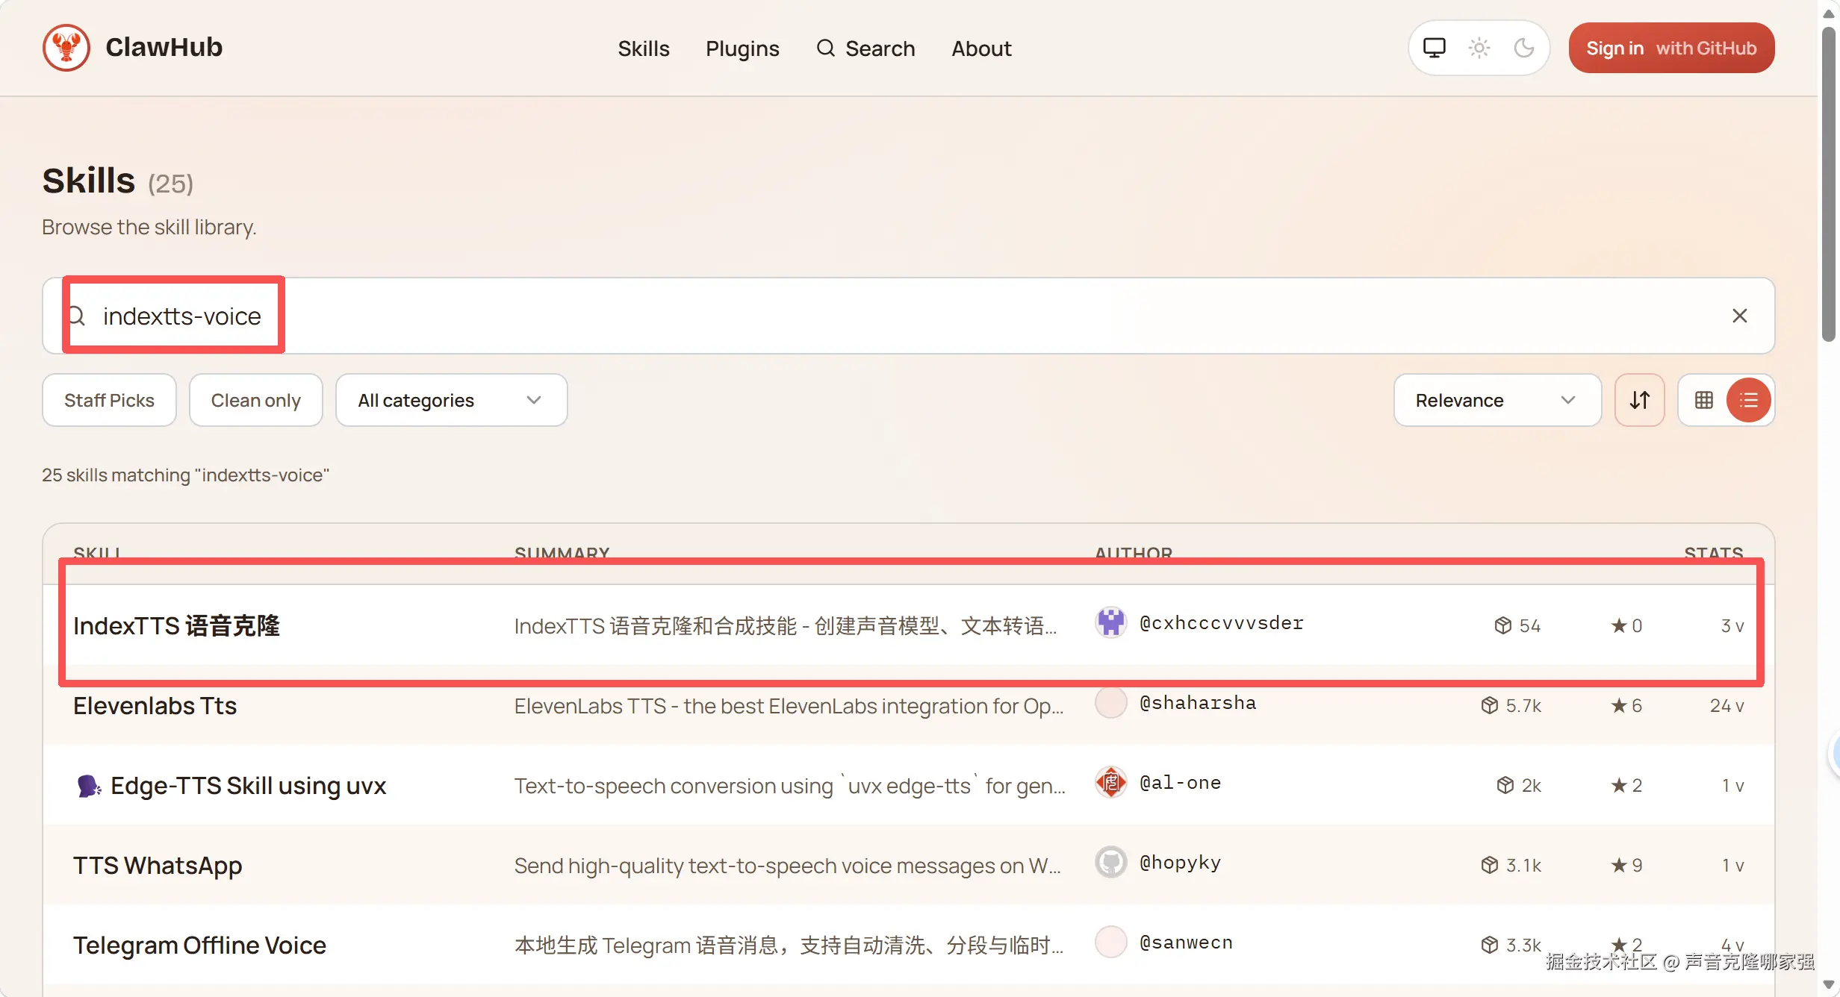Click @cxhcccvvvsder's avatar image
Viewport: 1840px width, 997px height.
1110,623
